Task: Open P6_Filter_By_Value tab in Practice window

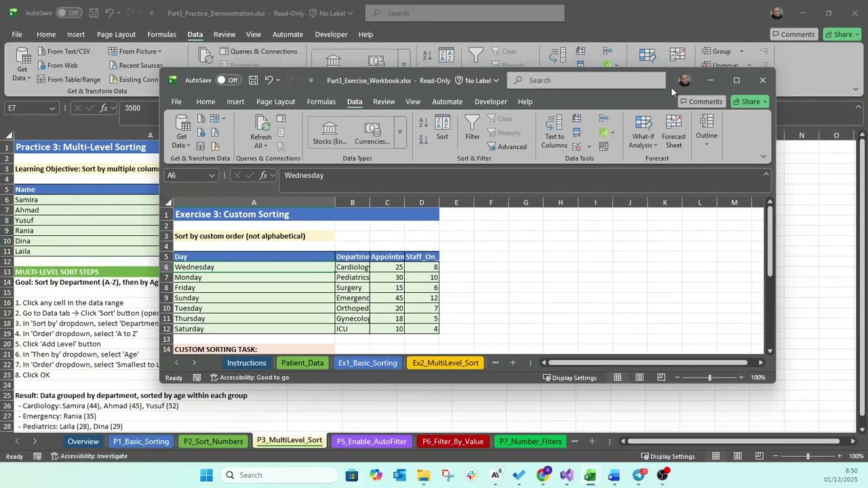Action: pos(453,441)
